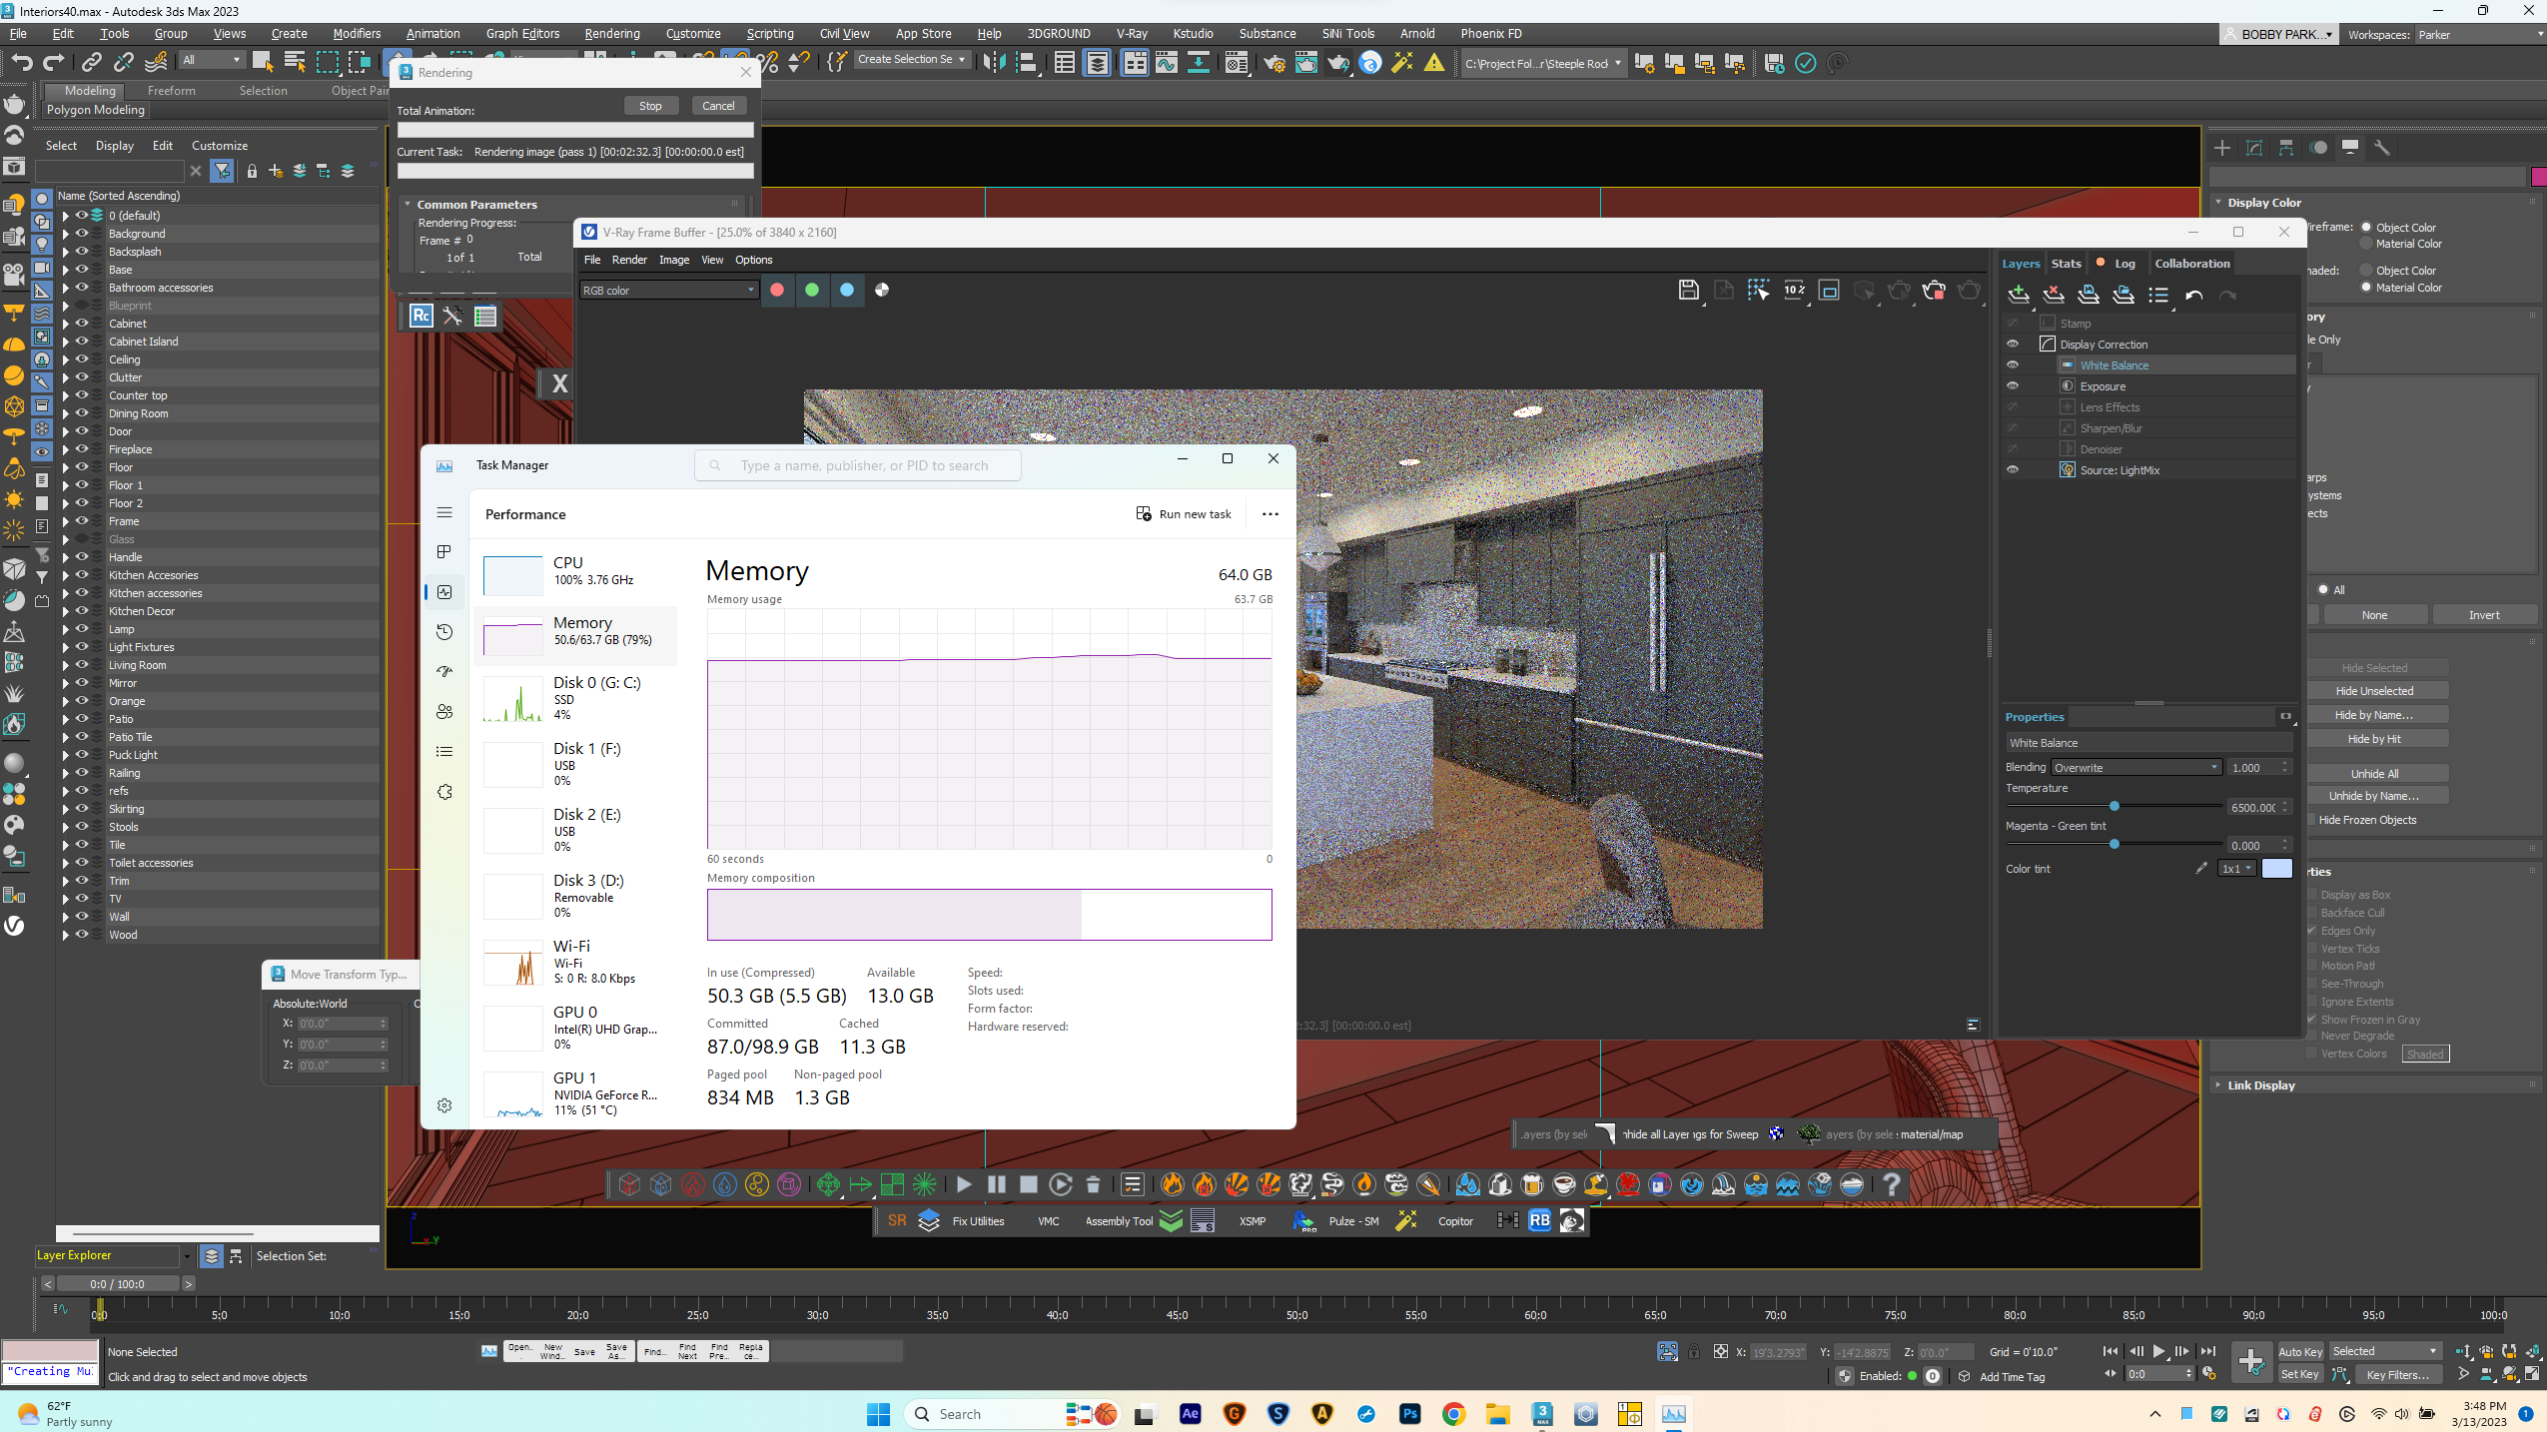Click Cancel button in rendering dialog
This screenshot has width=2547, height=1432.
pyautogui.click(x=719, y=105)
